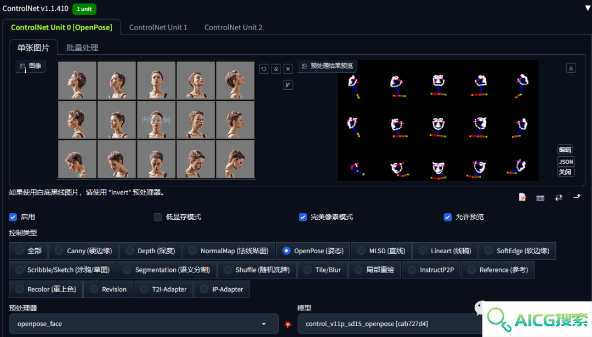Viewport: 592px width, 337px height.
Task: Click the JSON button on the preview
Action: click(566, 162)
